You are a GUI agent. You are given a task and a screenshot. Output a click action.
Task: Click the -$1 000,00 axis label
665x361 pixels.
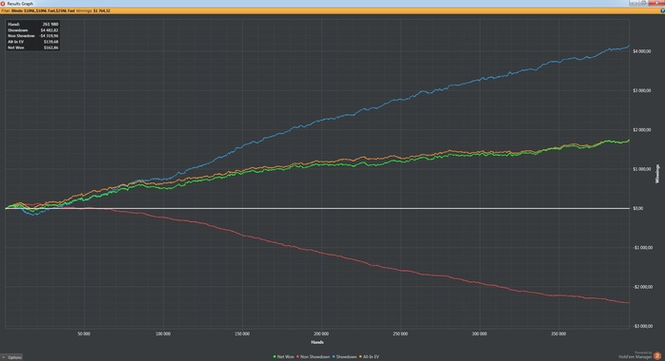pos(642,248)
